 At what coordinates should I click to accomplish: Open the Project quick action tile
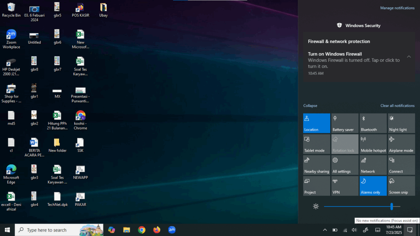click(317, 186)
